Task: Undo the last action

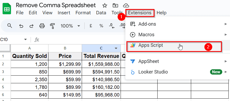Action: click(21, 26)
